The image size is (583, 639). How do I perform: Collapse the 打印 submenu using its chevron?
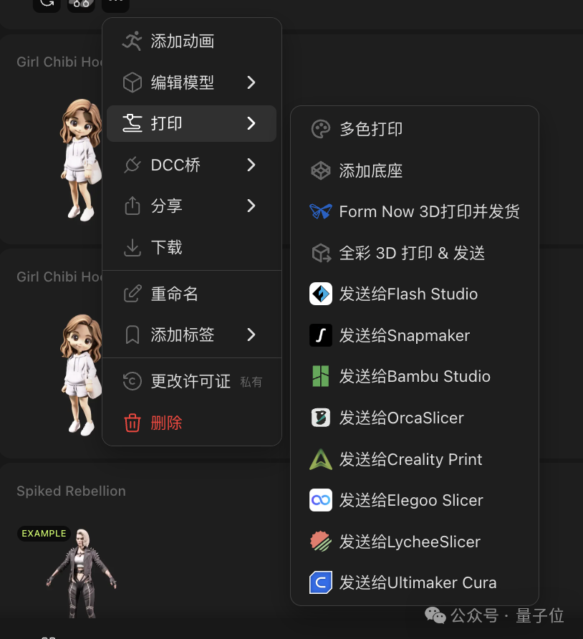251,123
